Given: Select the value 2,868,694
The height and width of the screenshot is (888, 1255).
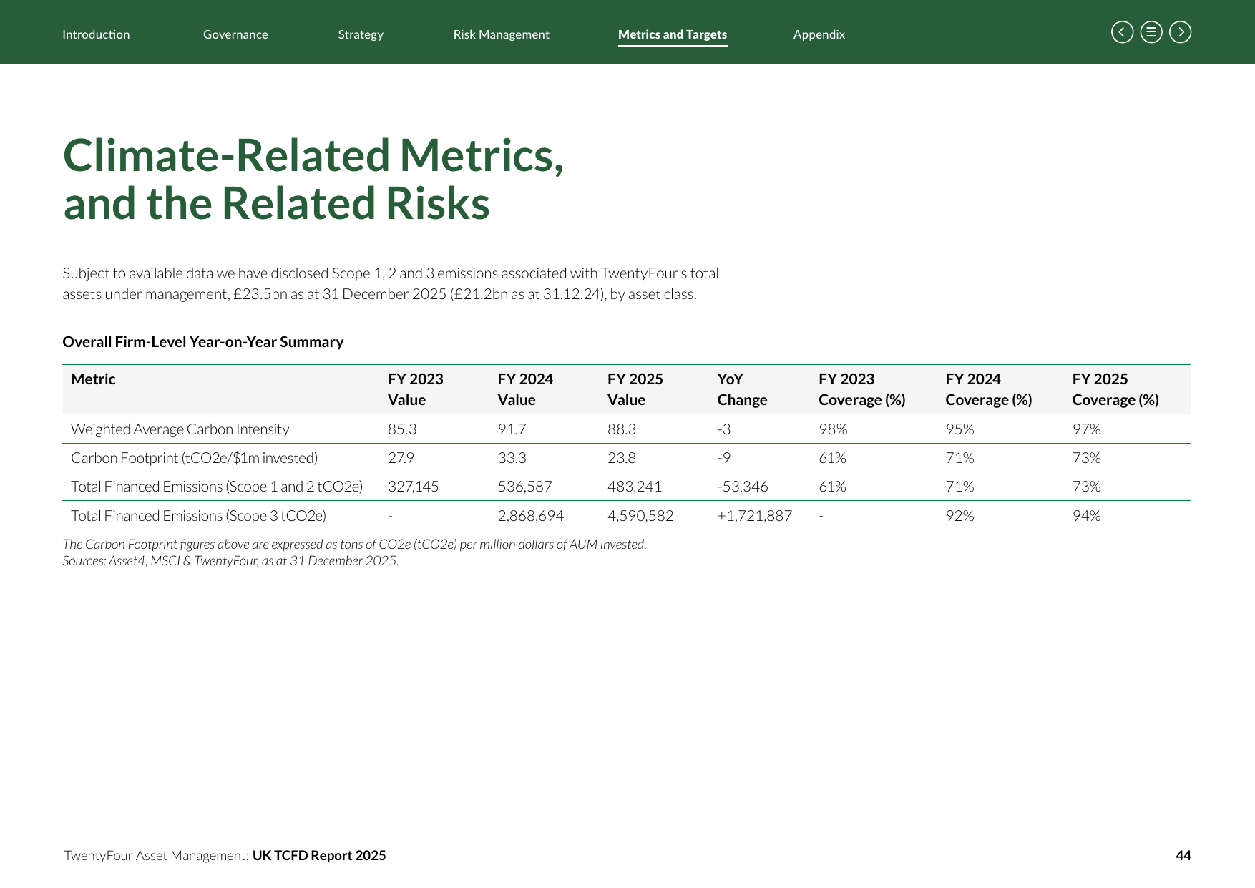Looking at the screenshot, I should (x=531, y=516).
